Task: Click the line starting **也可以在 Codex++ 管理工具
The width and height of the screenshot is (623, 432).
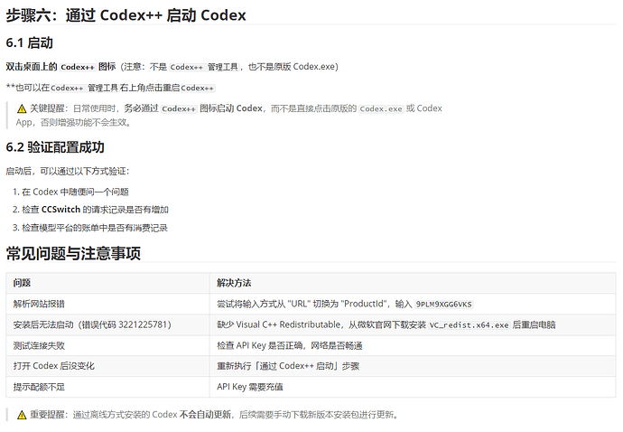Action: pyautogui.click(x=110, y=88)
